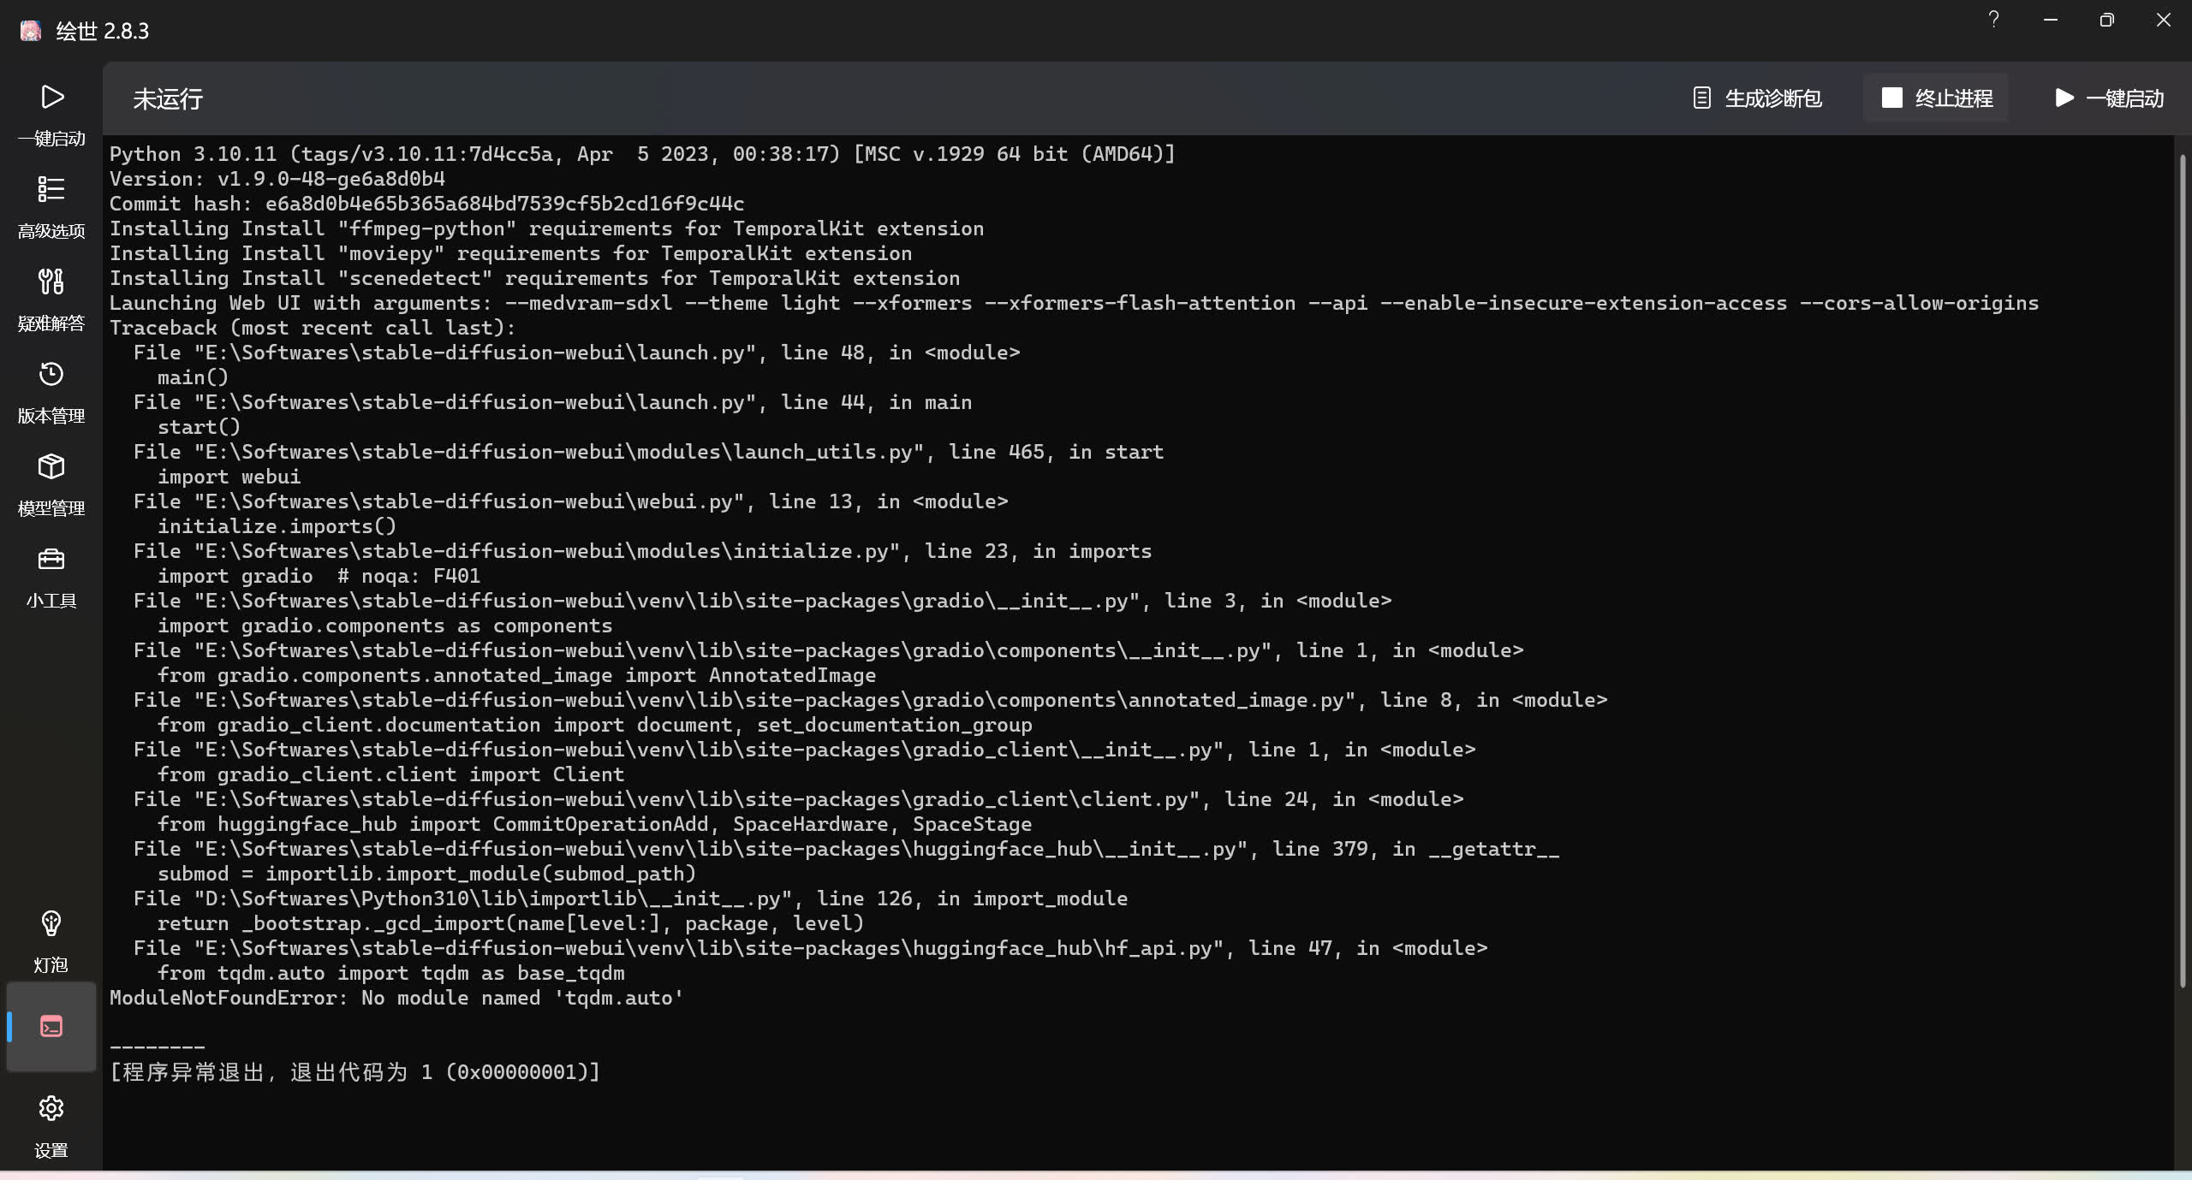This screenshot has height=1180, width=2192.
Task: Click the help question mark icon
Action: click(1993, 20)
